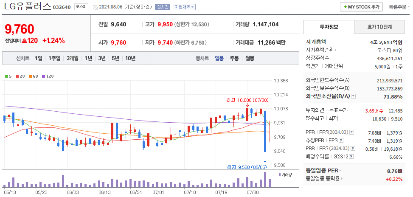This screenshot has height=197, width=413.
Task: Click the 코스피 market badge
Action: 81,7
